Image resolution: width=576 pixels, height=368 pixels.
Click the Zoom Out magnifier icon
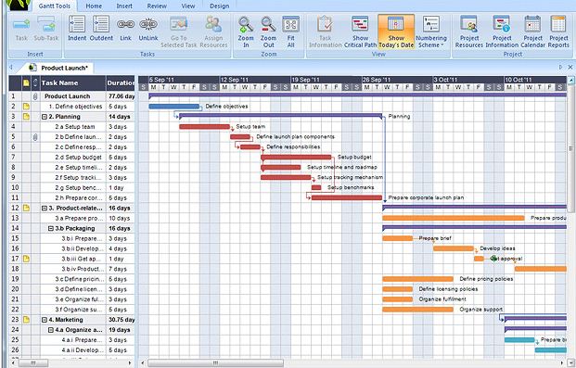pos(268,24)
